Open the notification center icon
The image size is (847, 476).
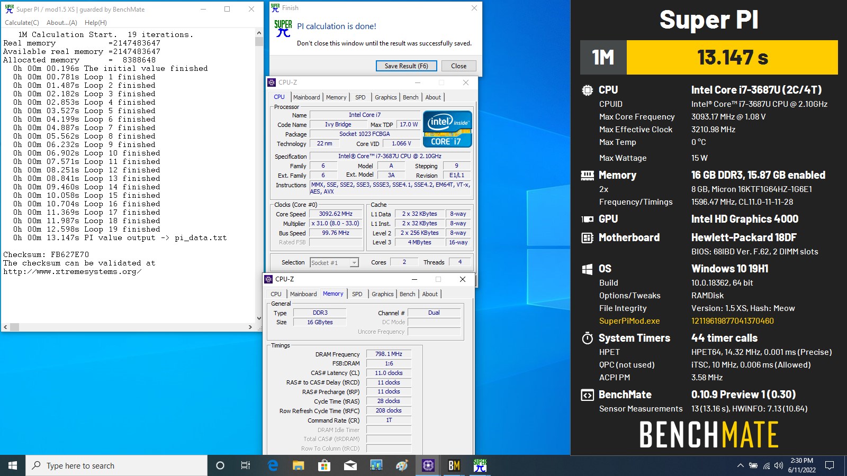(830, 465)
